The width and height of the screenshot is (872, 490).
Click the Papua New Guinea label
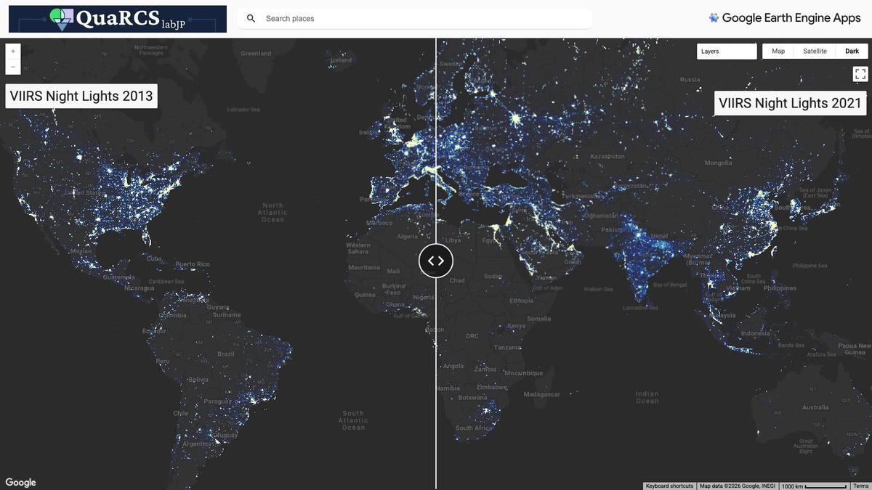(855, 349)
